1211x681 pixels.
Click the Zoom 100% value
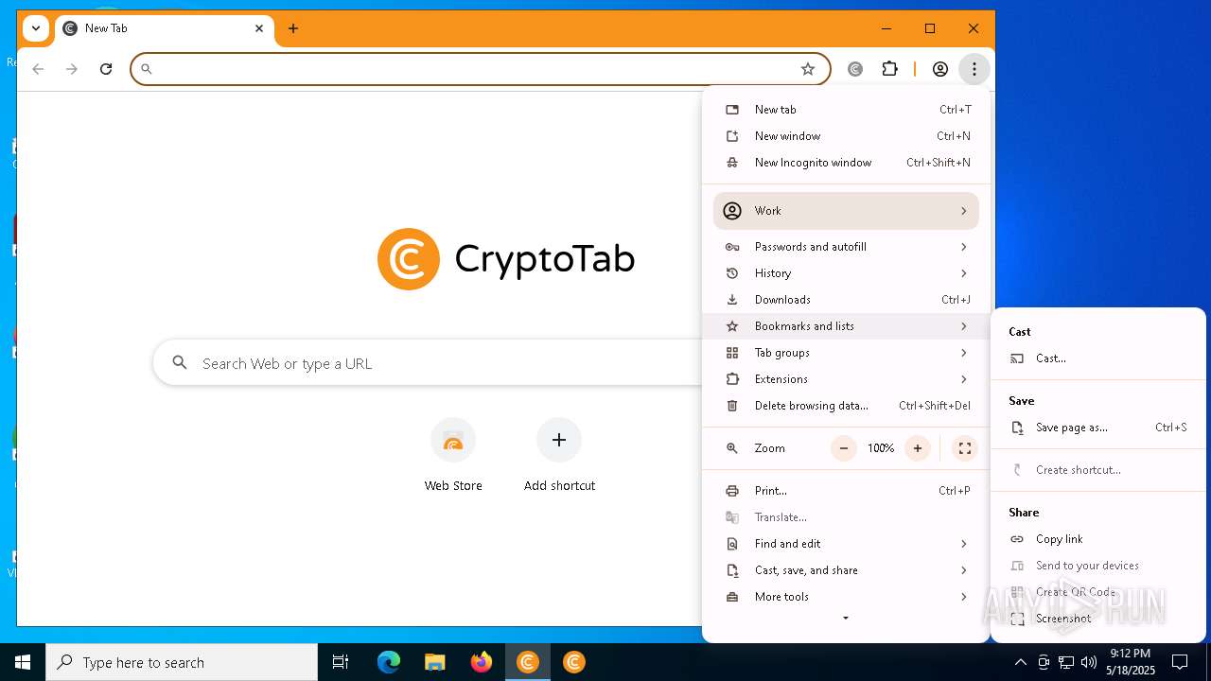click(881, 448)
